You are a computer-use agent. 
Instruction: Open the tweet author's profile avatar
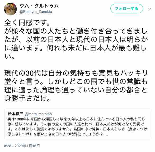tap(11, 9)
